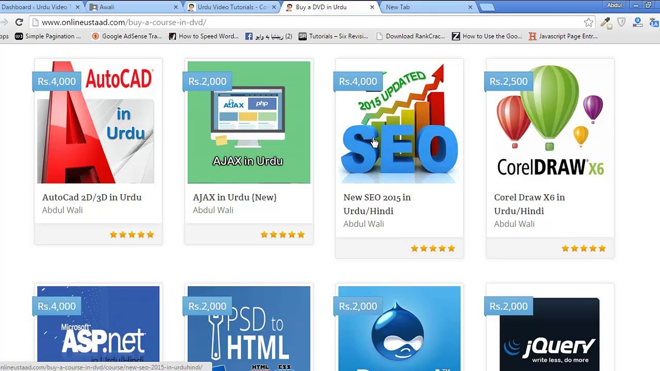
Task: Close the Awali tab
Action: coord(175,7)
